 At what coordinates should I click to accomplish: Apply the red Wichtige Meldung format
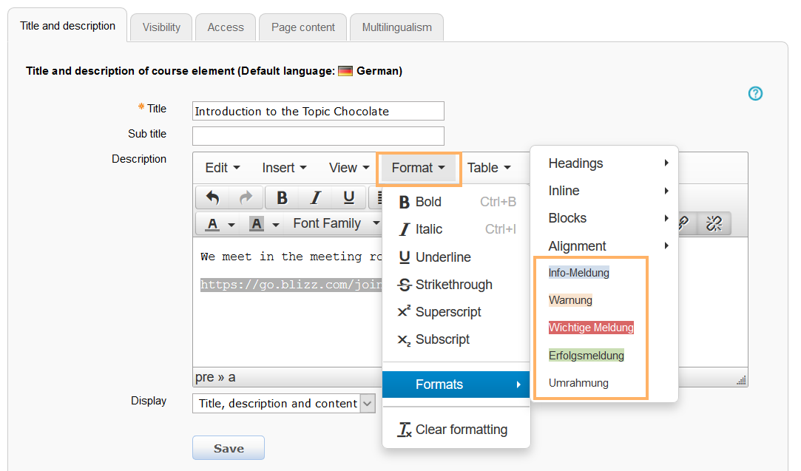click(x=591, y=328)
